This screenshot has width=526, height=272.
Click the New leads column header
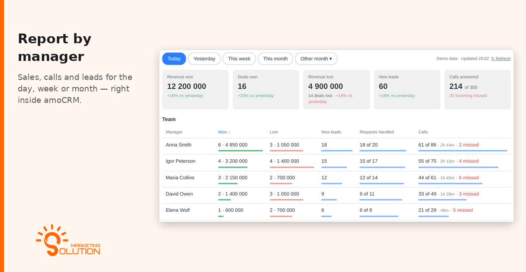point(331,132)
